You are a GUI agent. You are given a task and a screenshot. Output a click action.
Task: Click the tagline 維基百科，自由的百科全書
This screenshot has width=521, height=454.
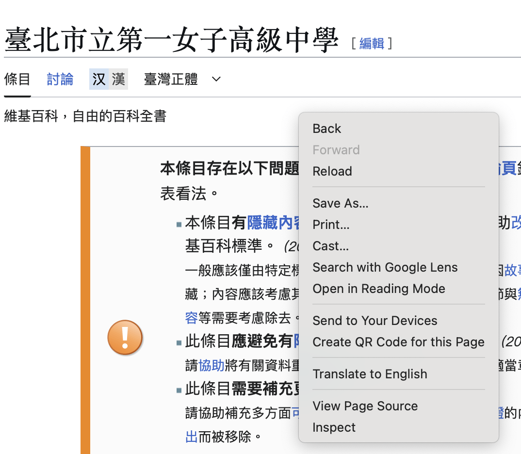[x=85, y=116]
